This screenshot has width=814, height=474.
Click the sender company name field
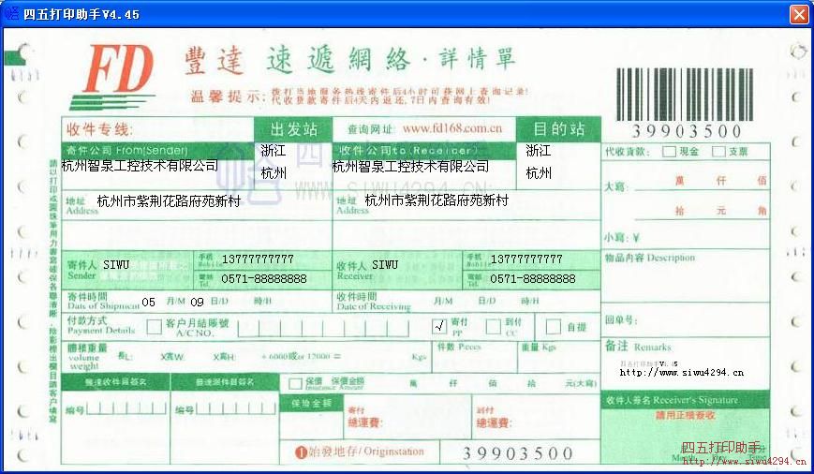coord(141,166)
